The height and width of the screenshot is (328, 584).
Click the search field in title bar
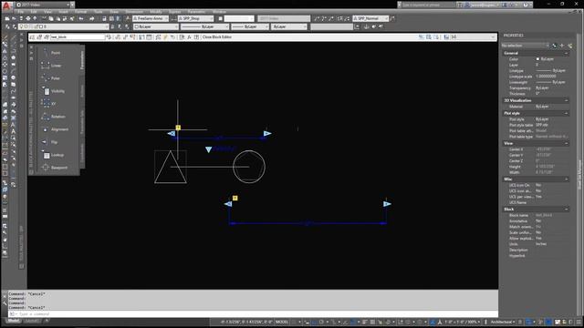[428, 5]
